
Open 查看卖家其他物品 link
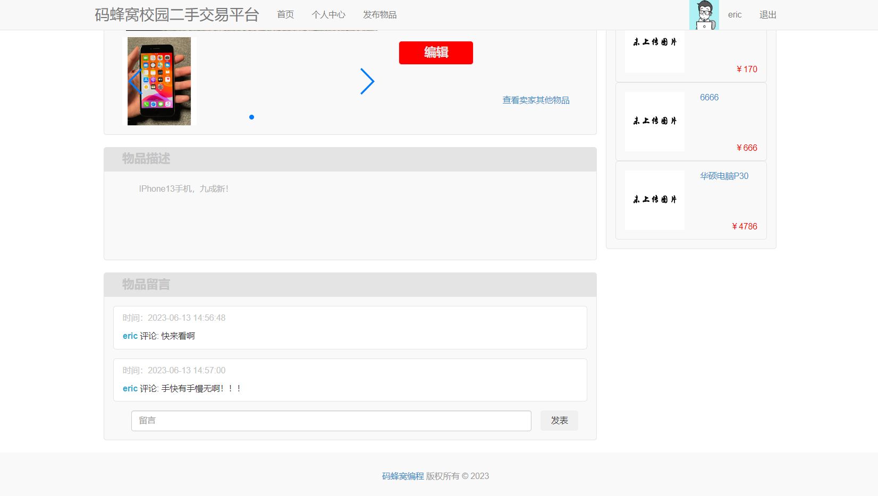(x=536, y=100)
